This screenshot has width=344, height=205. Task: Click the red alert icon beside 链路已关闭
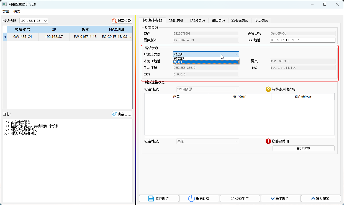pyautogui.click(x=268, y=141)
